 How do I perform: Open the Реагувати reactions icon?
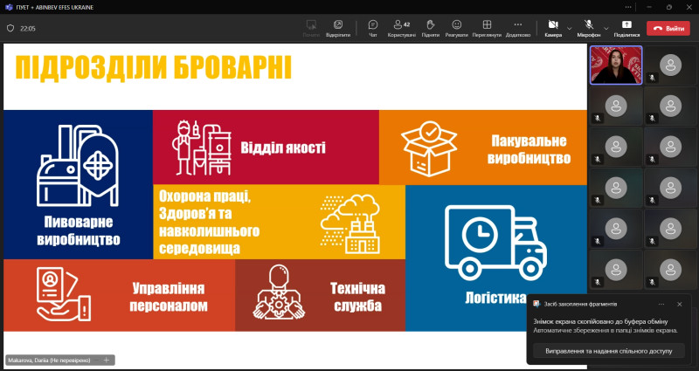coord(456,27)
